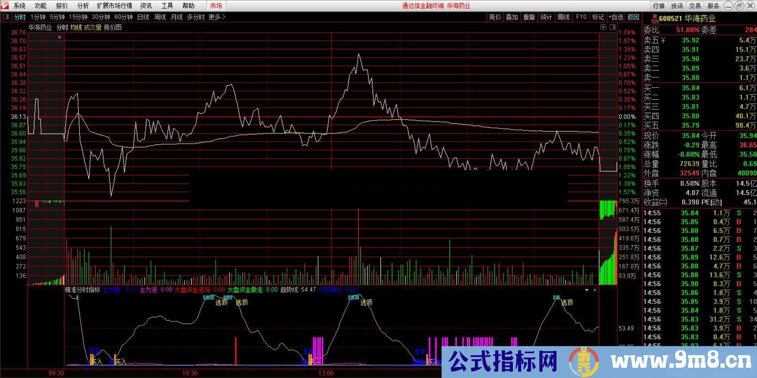Open the 帮助 menu
The image size is (757, 378).
188,6
